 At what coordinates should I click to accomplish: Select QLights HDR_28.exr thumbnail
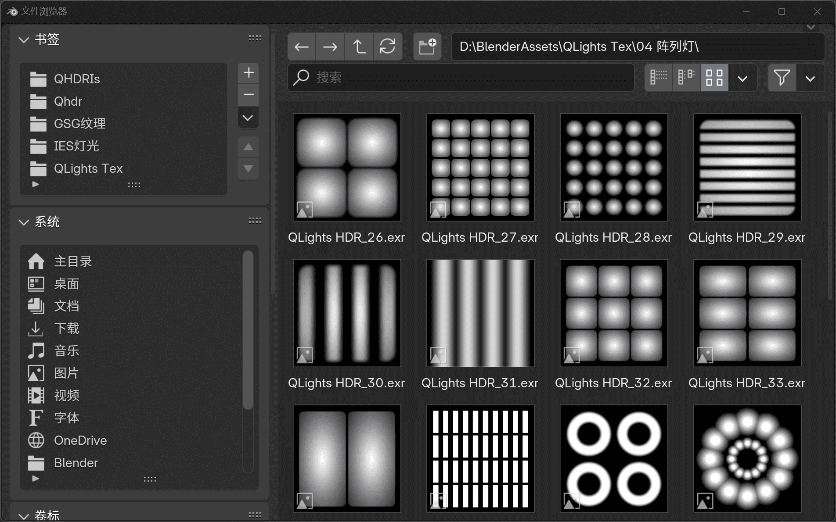tap(614, 167)
